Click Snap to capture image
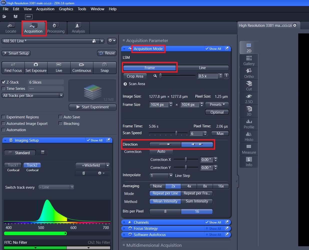The height and width of the screenshot is (250, 309). coord(105,68)
